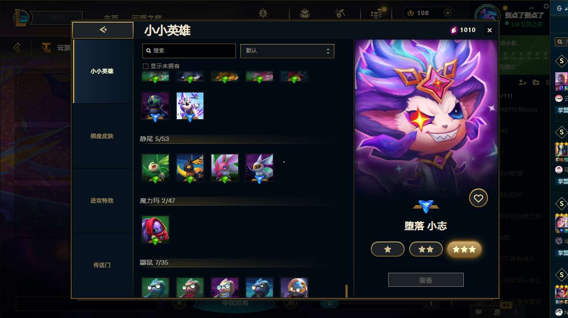Open the 默认 sort dropdown
Screen dimensions: 568x318
[x=287, y=51]
